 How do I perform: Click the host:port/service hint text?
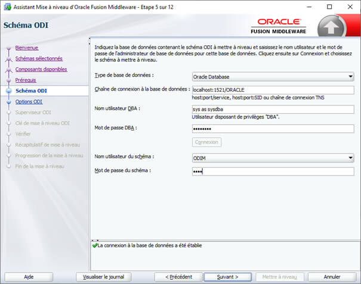258,98
